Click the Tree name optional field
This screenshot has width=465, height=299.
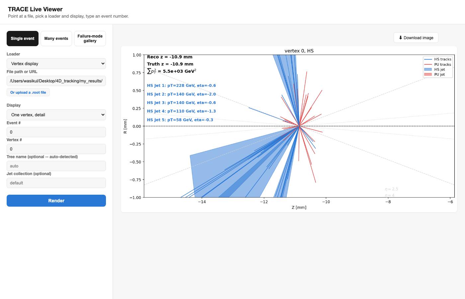[56, 166]
